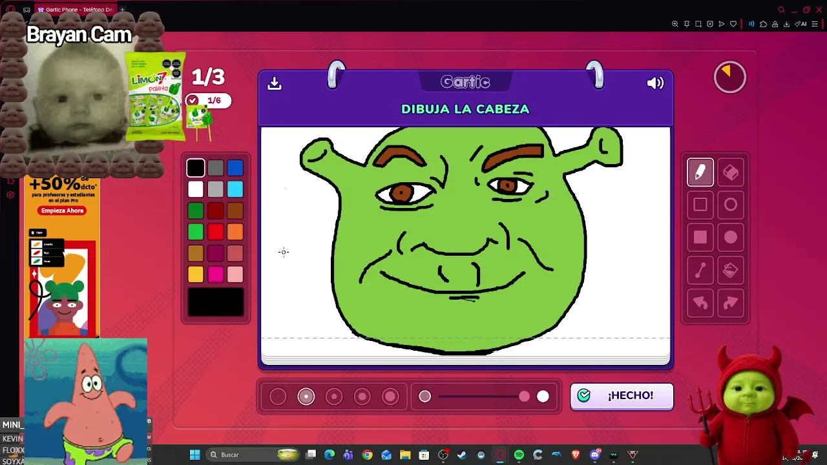The width and height of the screenshot is (827, 465).
Task: Undo the last stroke
Action: coord(700,303)
